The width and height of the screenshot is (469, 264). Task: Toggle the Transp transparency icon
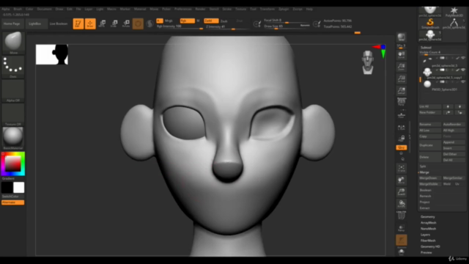tap(401, 228)
